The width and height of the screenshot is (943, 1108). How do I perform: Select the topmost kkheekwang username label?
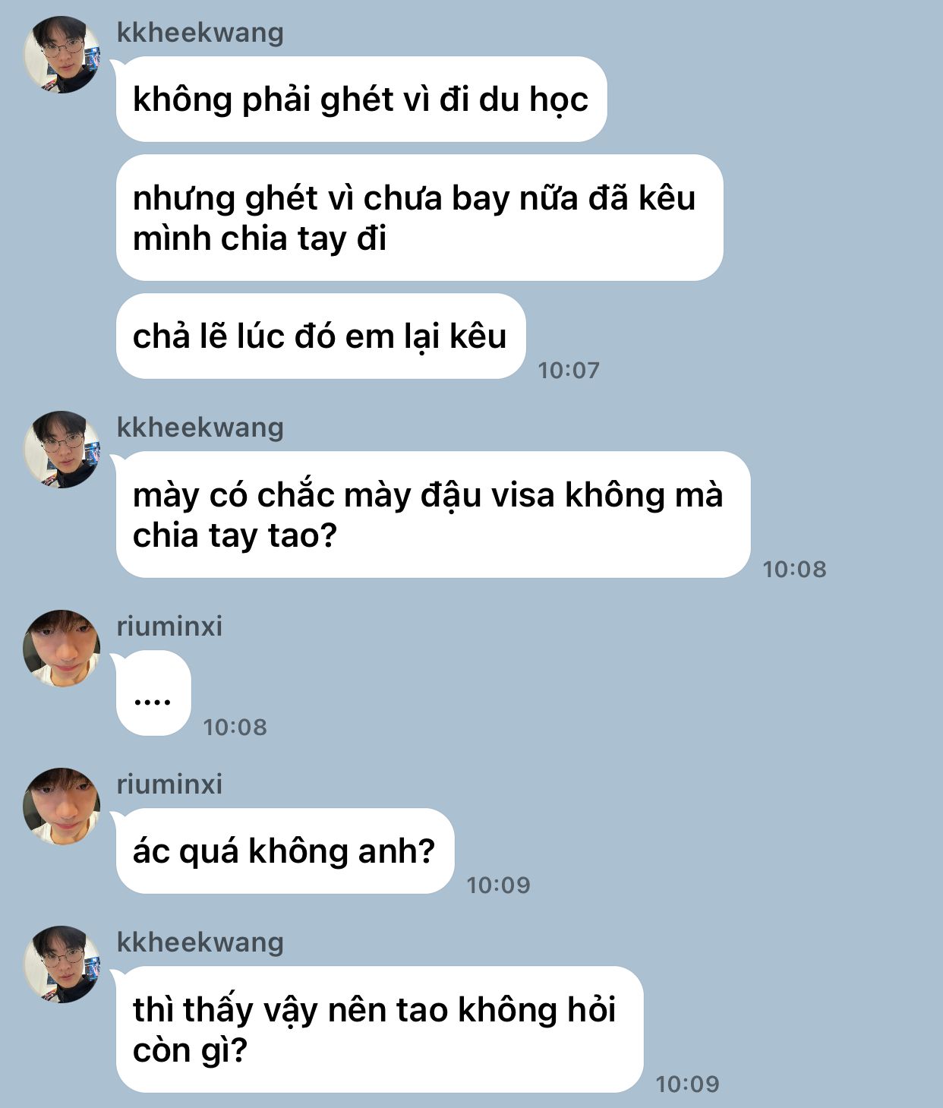[200, 33]
